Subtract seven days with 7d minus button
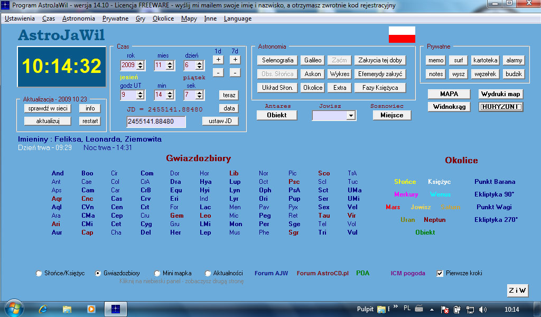Screen dimensions: 541x317 tap(235, 73)
